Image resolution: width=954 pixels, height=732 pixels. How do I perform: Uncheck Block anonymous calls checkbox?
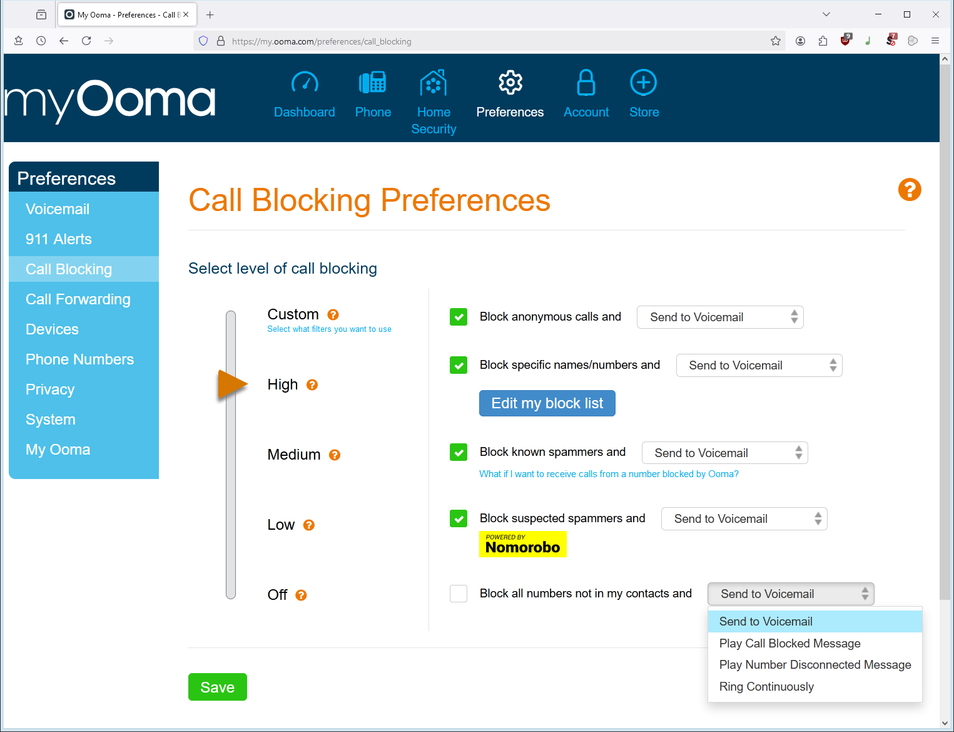[x=459, y=317]
